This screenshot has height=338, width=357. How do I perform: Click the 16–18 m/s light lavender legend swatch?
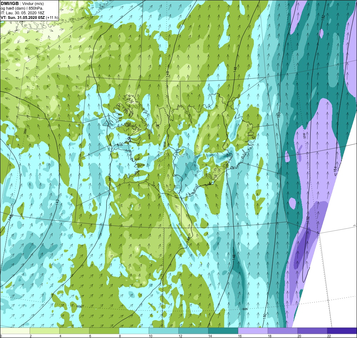253,331
